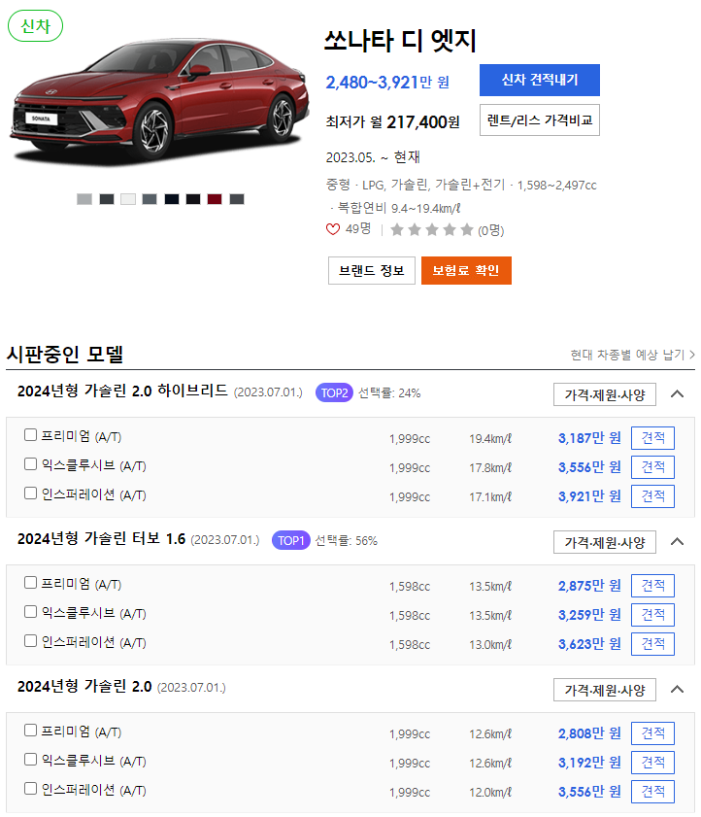
Task: Click 렌트/리스 가격비교 button
Action: click(540, 120)
